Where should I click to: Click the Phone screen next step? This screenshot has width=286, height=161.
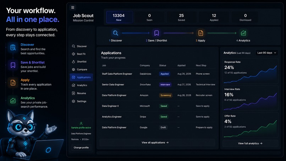coord(203,74)
